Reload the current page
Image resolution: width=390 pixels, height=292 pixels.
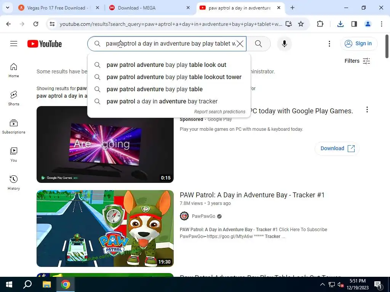click(x=36, y=24)
